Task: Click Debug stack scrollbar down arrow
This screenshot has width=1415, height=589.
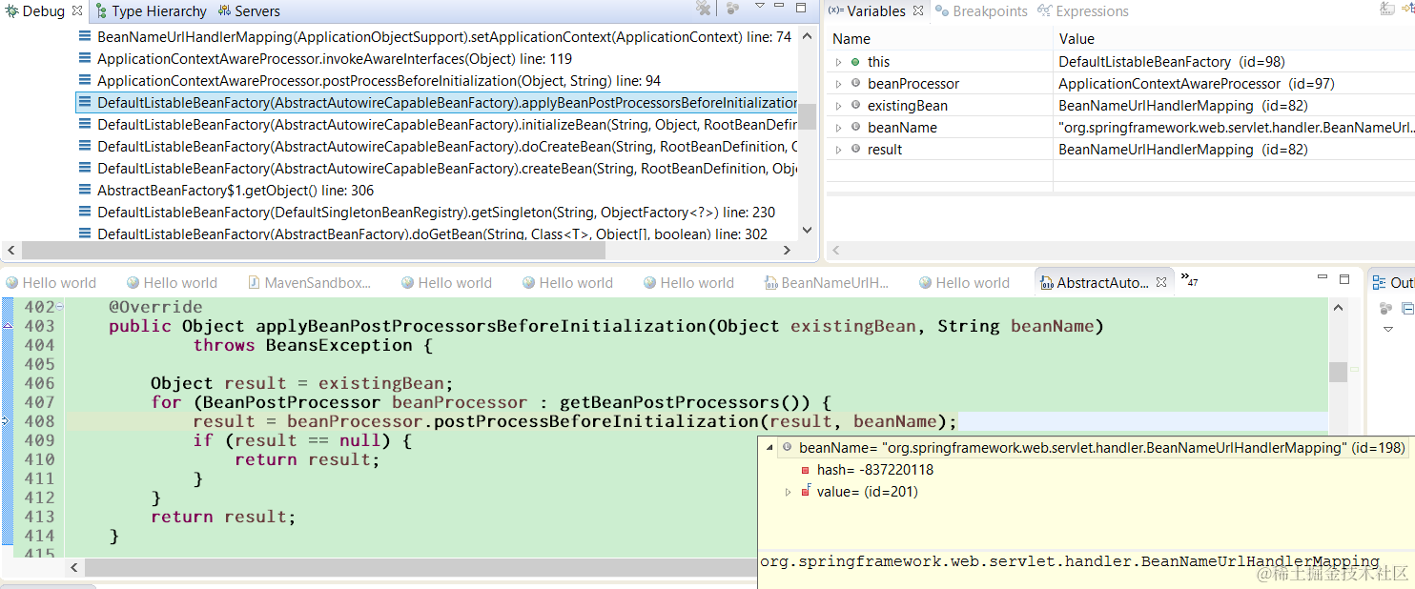Action: [807, 231]
